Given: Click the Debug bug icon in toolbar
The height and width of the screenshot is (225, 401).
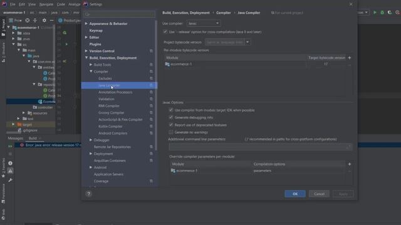Looking at the screenshot, I should (382, 12).
